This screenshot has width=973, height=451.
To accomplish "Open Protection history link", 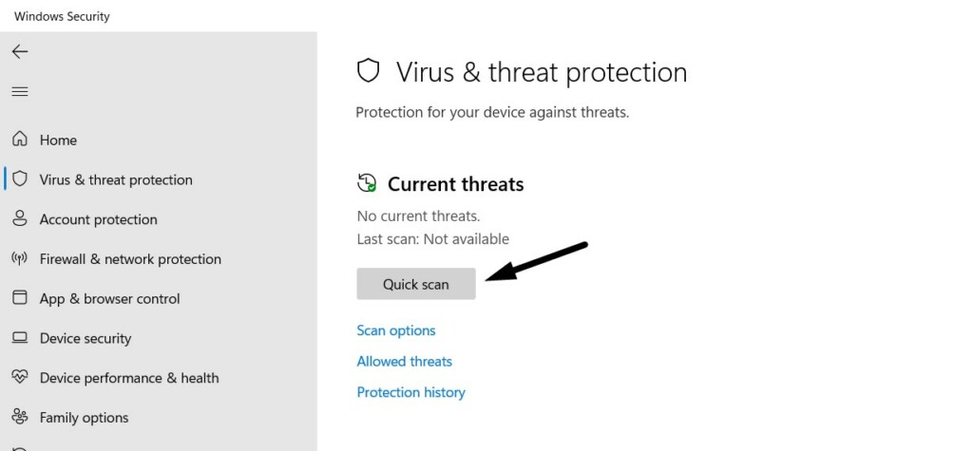I will [410, 392].
